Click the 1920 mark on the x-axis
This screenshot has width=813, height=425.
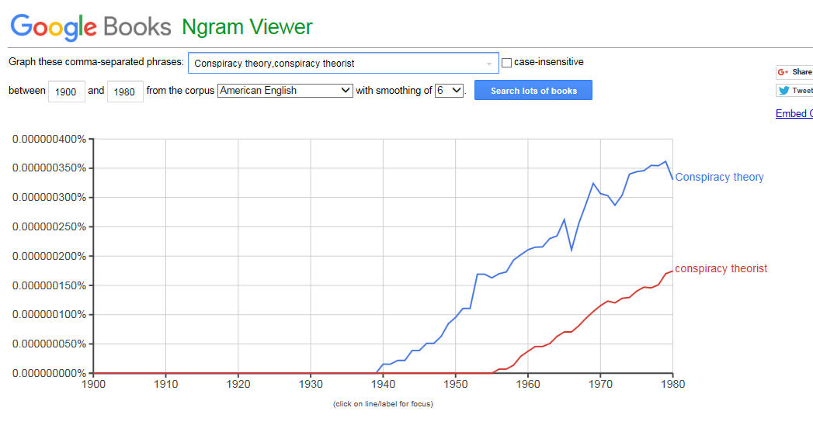pyautogui.click(x=238, y=383)
